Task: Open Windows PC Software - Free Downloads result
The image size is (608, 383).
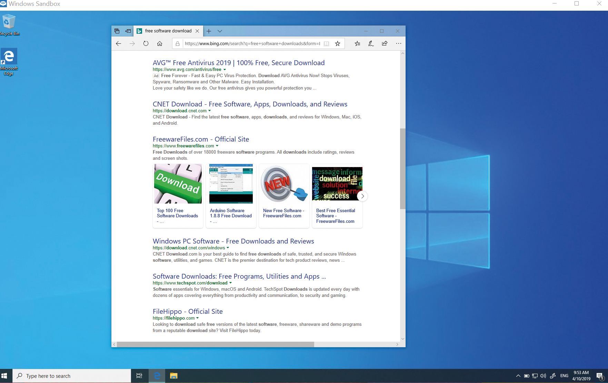Action: tap(233, 241)
